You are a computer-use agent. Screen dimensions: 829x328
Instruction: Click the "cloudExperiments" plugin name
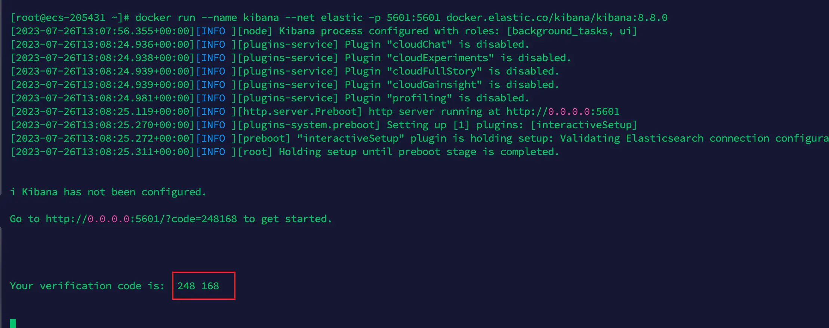[440, 58]
